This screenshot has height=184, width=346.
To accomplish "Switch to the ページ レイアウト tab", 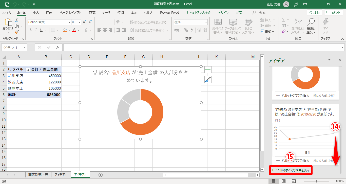I will click(70, 12).
